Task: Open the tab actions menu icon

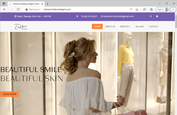Action: point(4,4)
